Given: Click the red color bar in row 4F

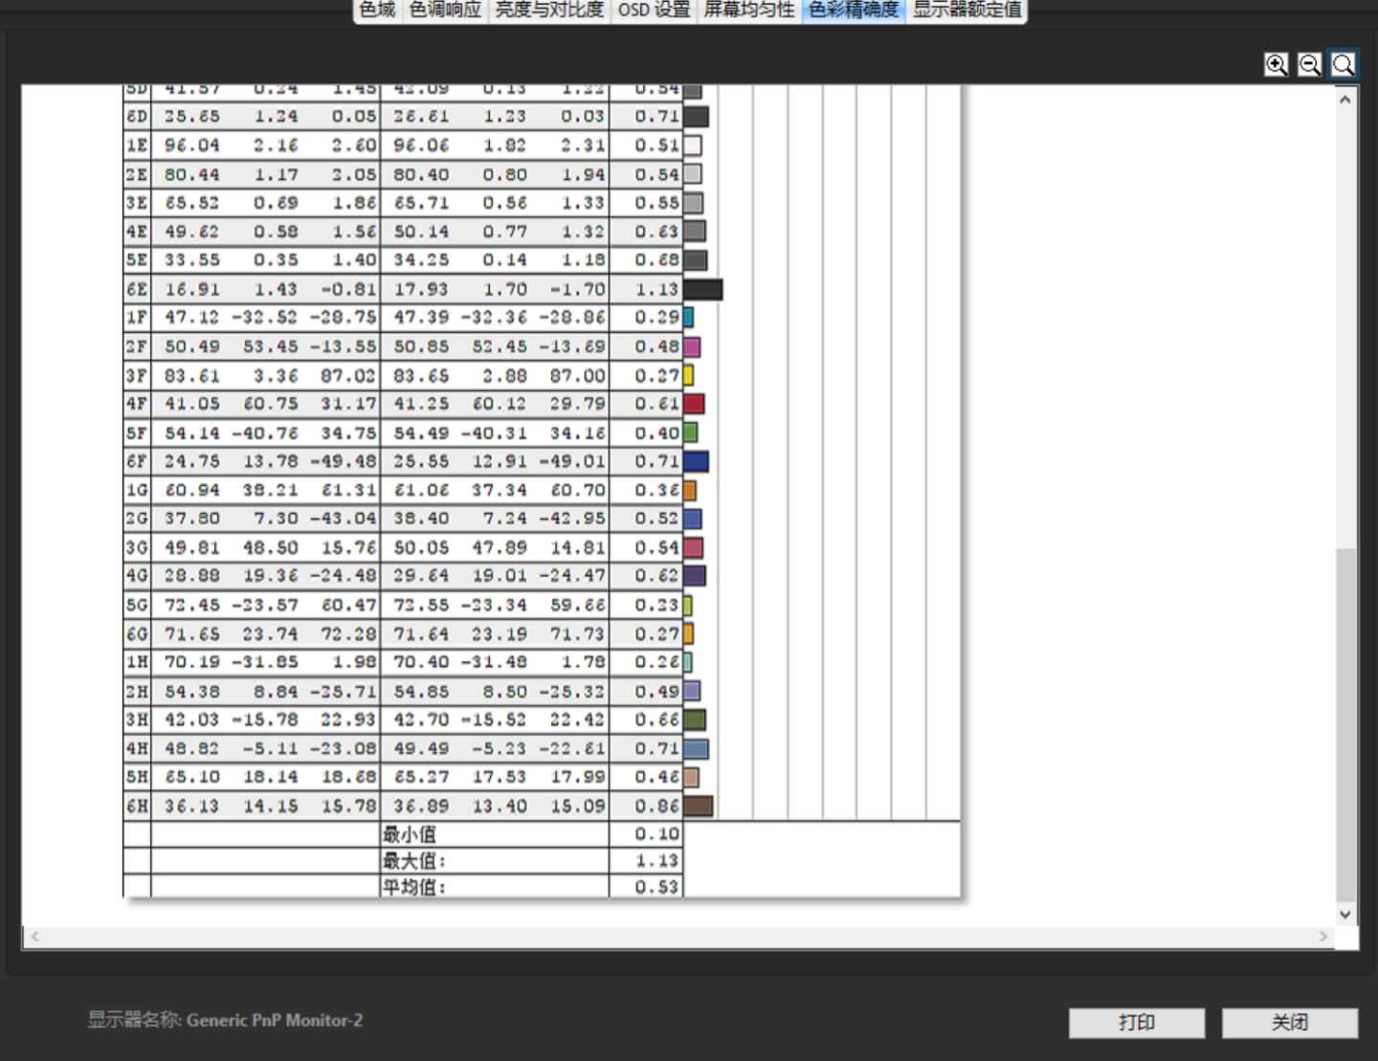Looking at the screenshot, I should tap(694, 405).
